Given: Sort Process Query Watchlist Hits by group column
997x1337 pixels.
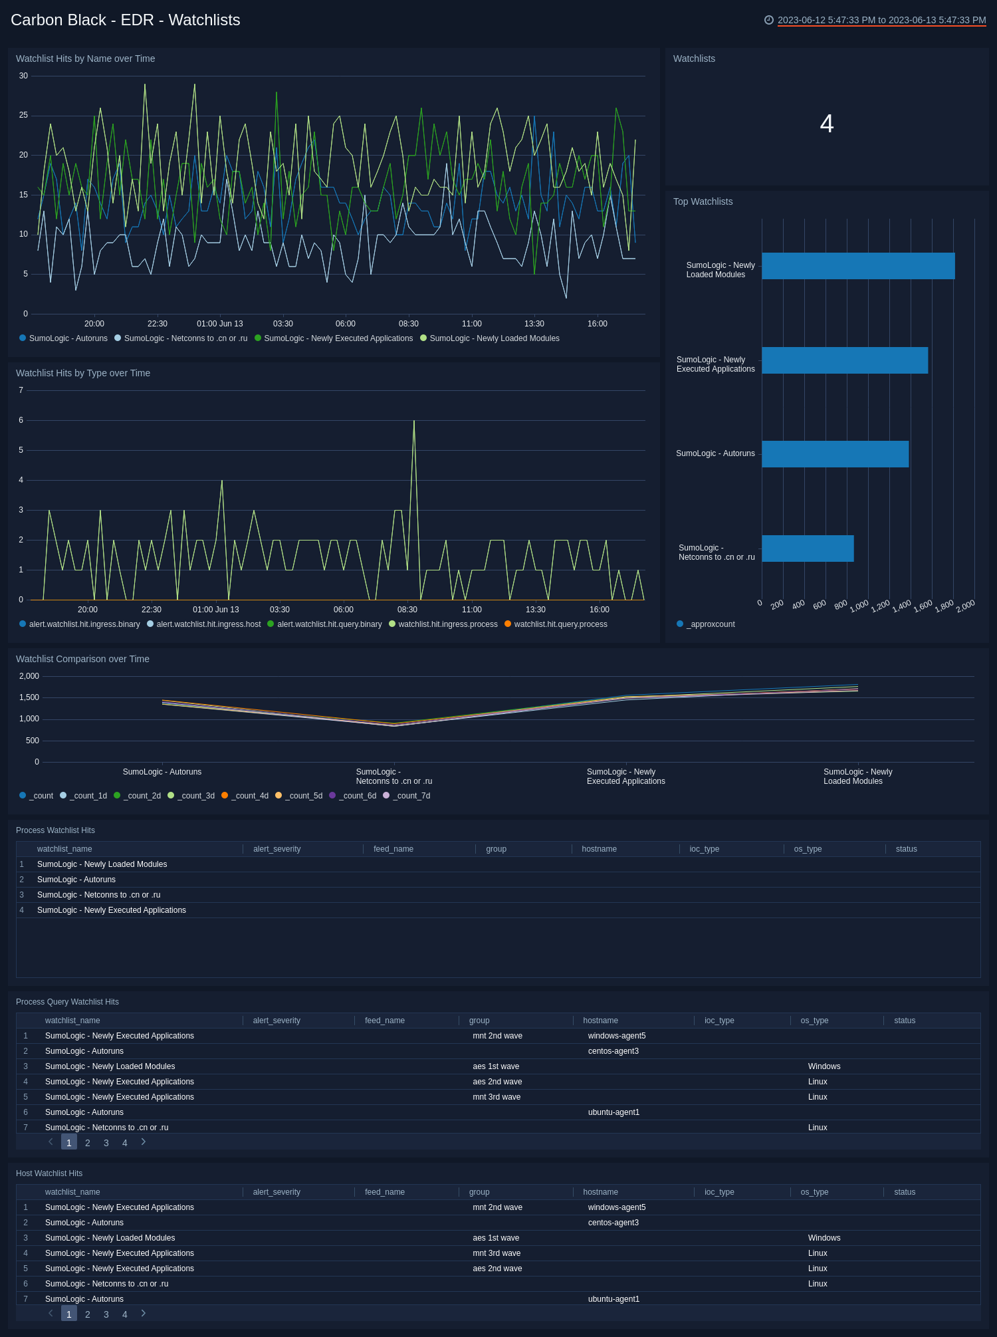Looking at the screenshot, I should pyautogui.click(x=479, y=1021).
